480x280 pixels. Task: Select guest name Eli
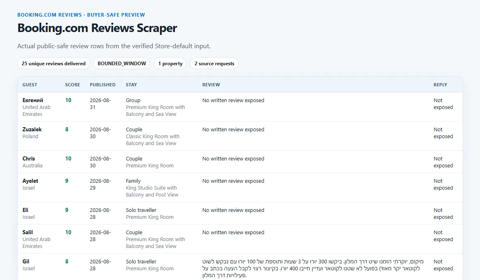26,210
